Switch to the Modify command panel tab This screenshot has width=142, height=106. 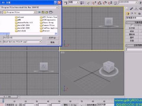pyautogui.click(x=132, y=9)
